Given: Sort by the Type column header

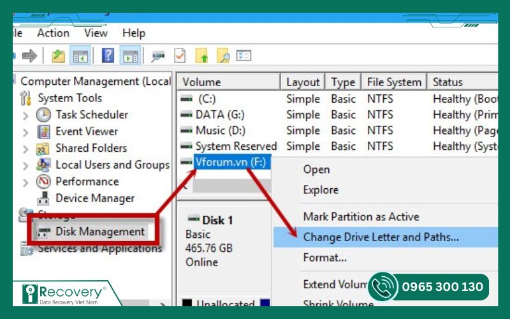Looking at the screenshot, I should point(343,82).
